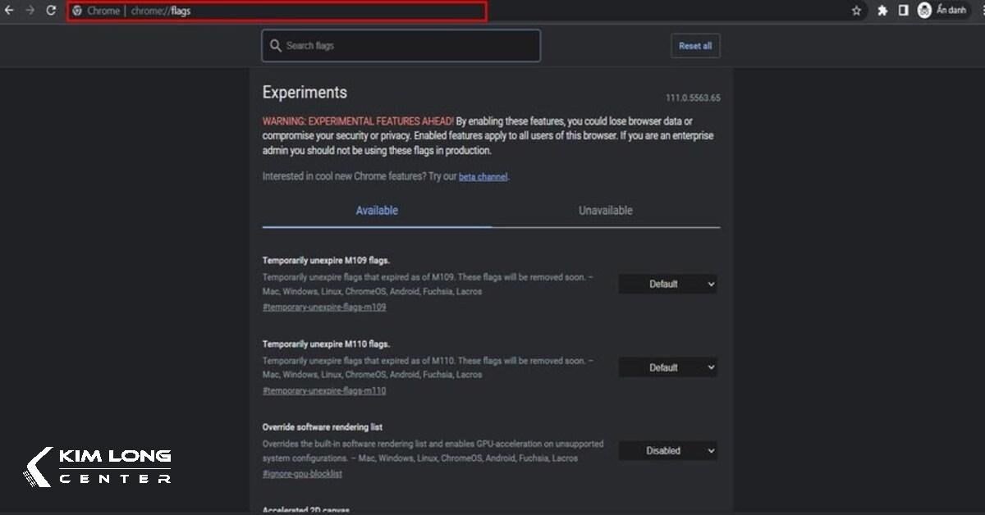Expand the M109 flags Default dropdown
This screenshot has height=515, width=985.
[667, 285]
